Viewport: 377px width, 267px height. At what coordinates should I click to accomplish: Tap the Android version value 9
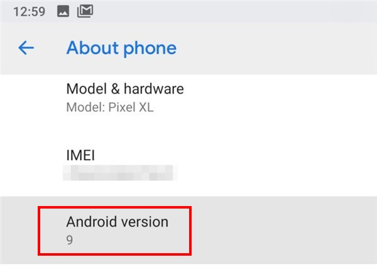pos(70,240)
